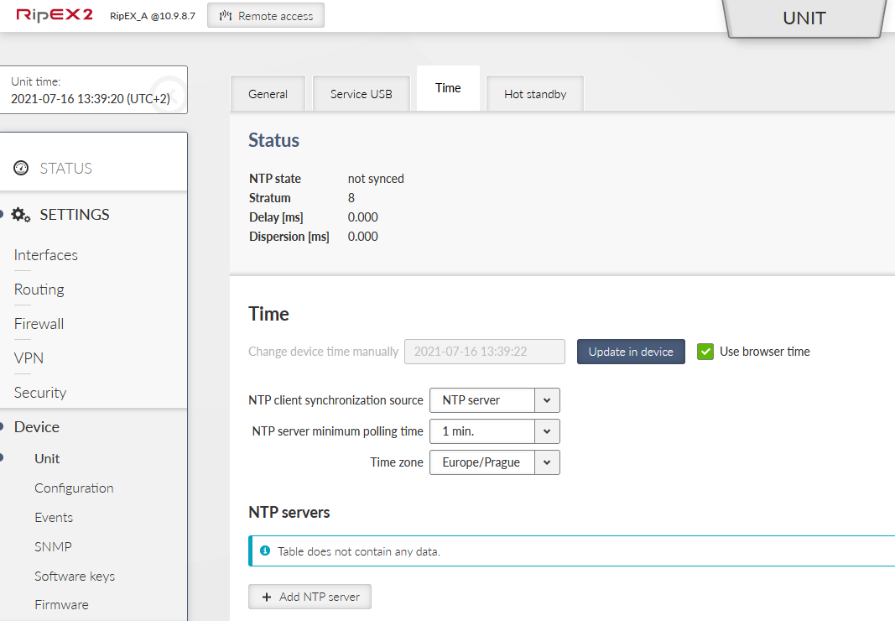
Task: Open Remote access from header
Action: click(265, 15)
